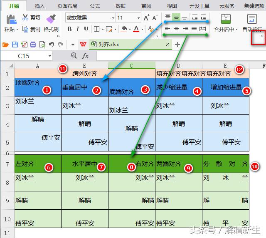
Task: Select cell containing 顶端对齐
Action: 38,87
